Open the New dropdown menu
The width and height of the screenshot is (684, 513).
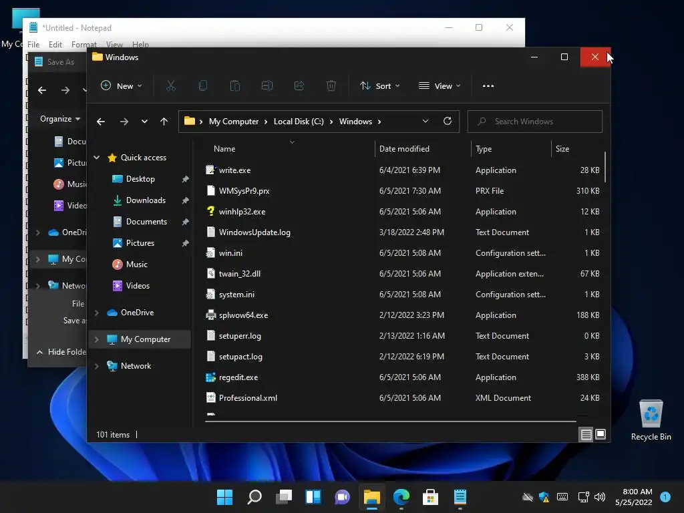(x=122, y=86)
